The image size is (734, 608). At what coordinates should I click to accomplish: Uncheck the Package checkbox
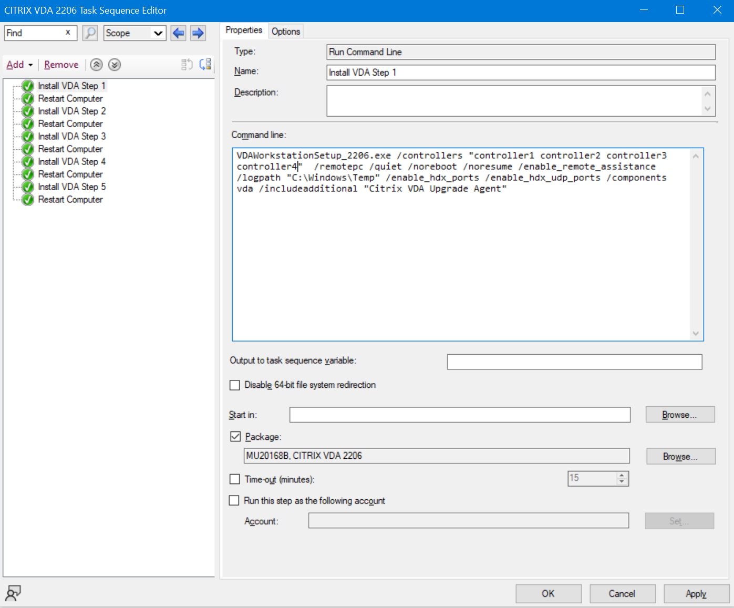tap(235, 437)
